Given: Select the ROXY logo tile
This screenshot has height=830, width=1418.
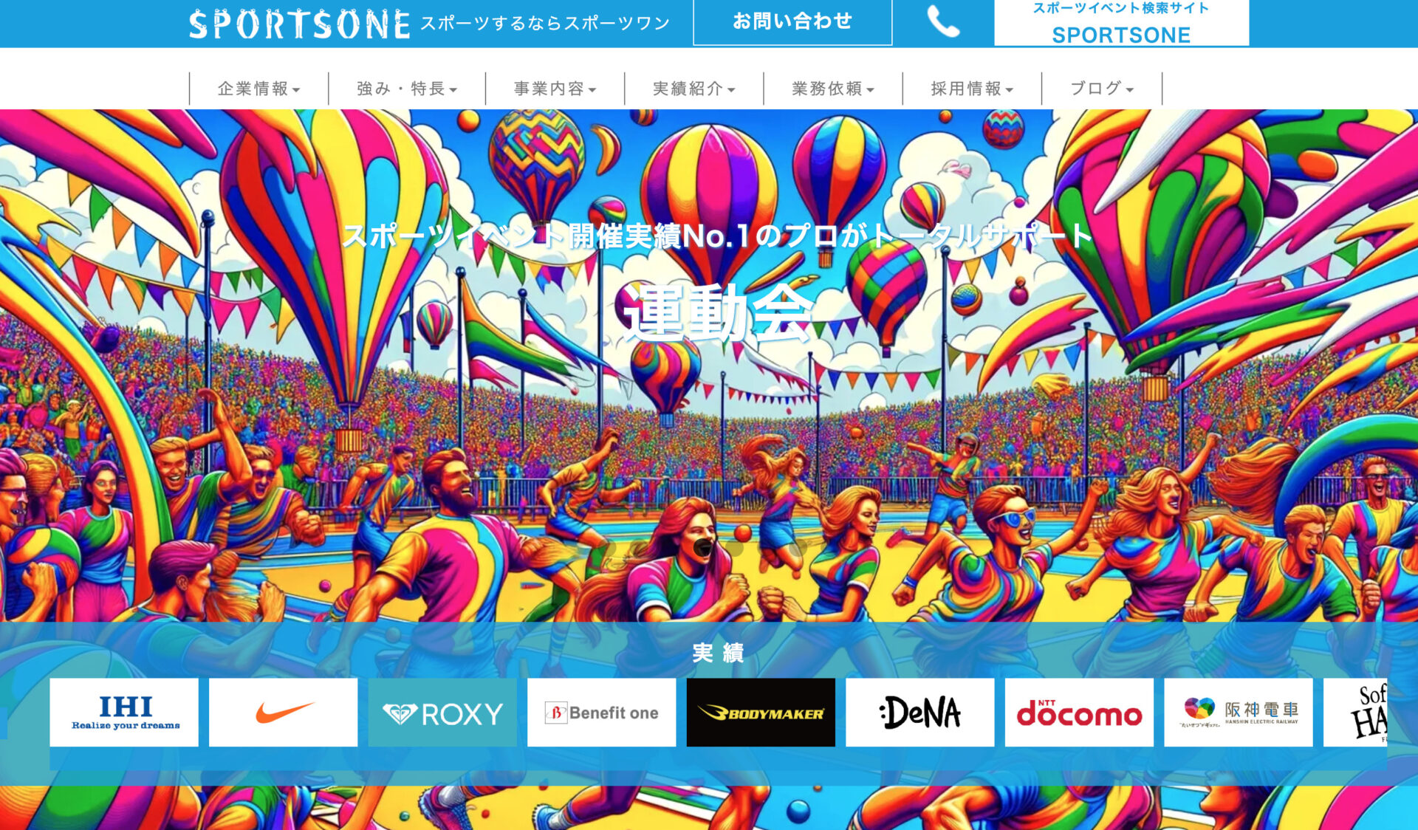Looking at the screenshot, I should (x=442, y=713).
